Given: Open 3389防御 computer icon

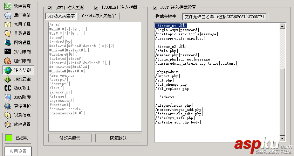Looking at the screenshot, I should [x=8, y=97].
